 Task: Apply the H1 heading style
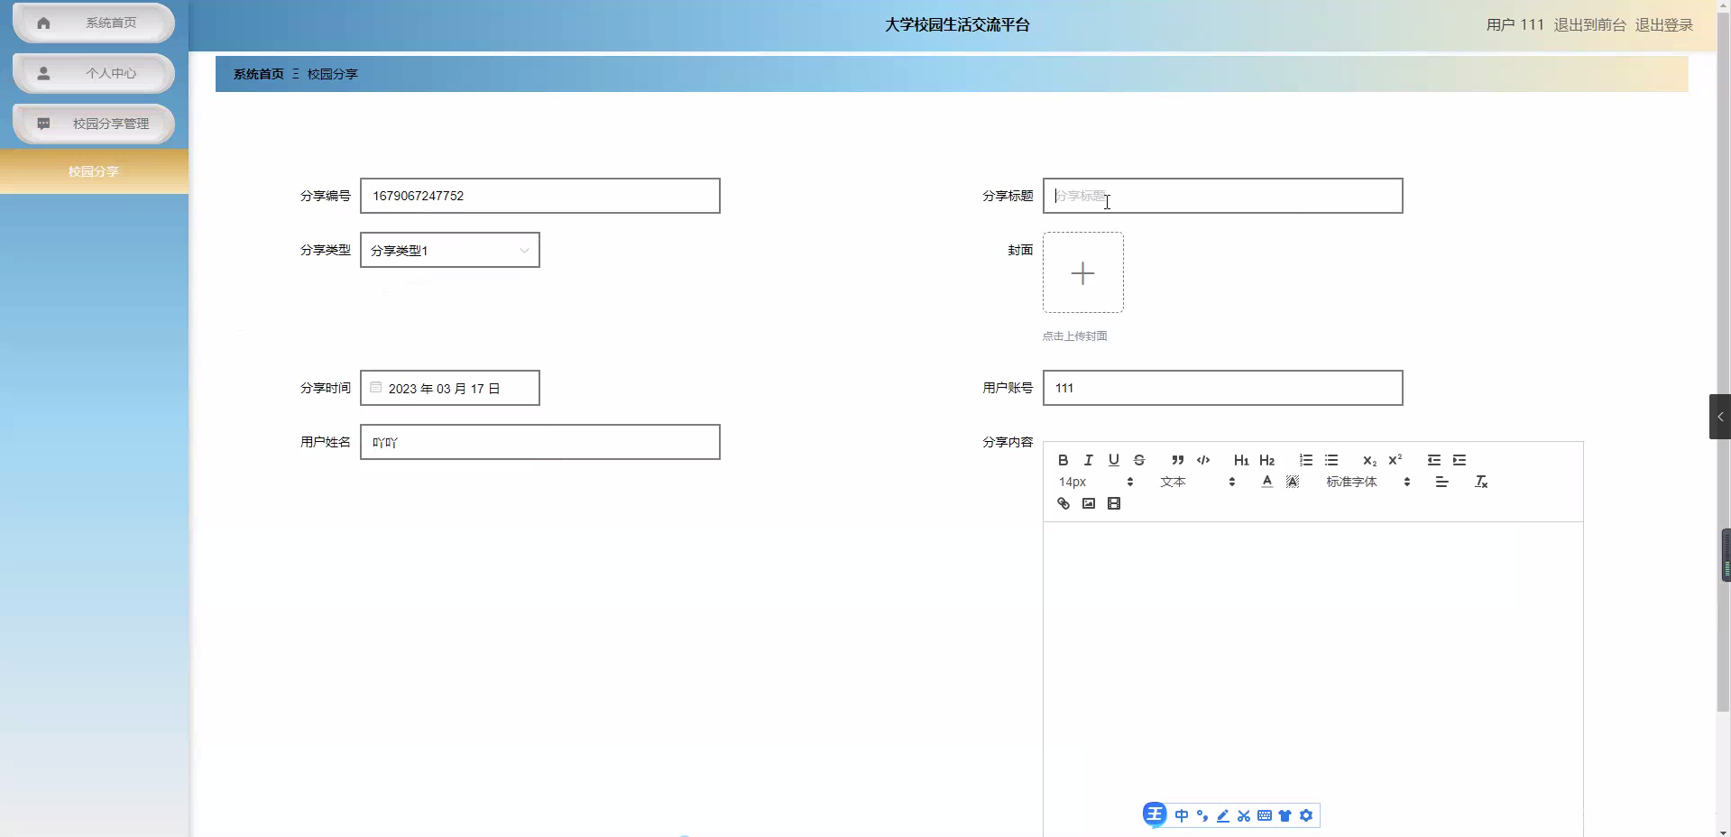tap(1241, 460)
